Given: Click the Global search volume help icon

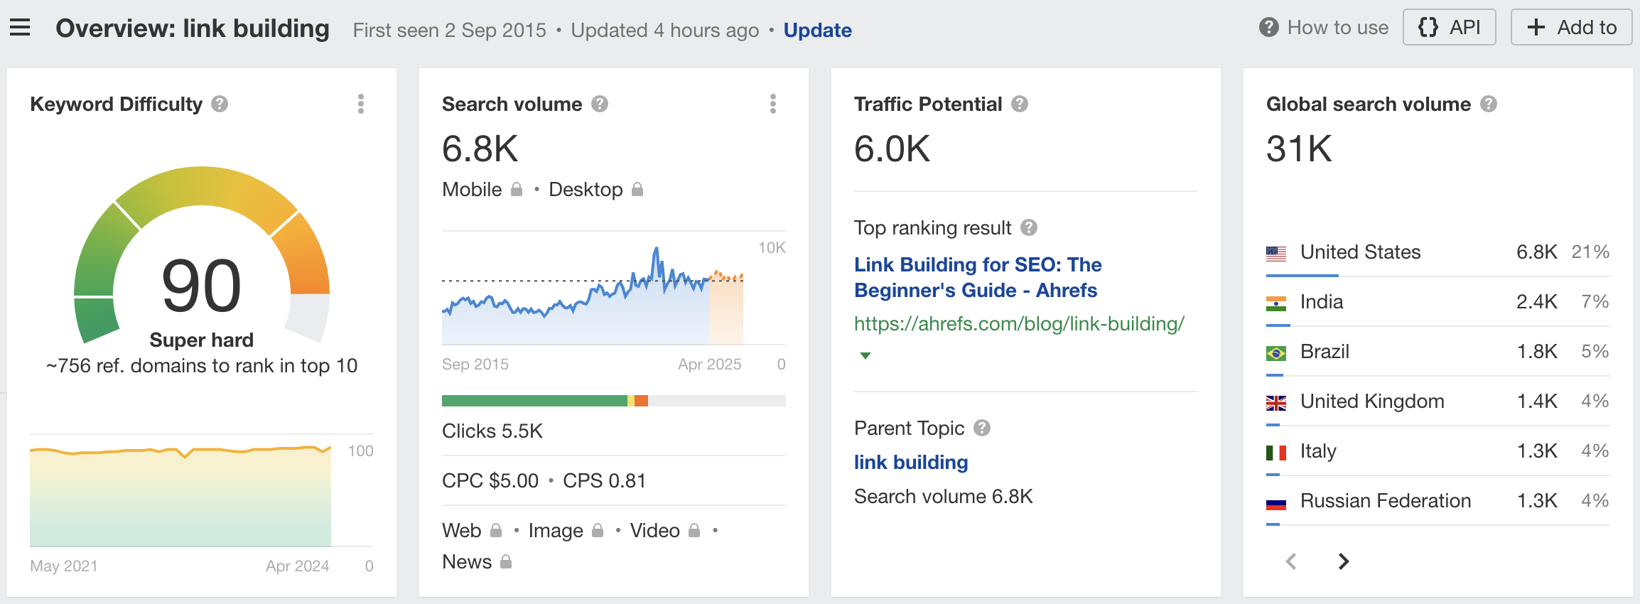Looking at the screenshot, I should tap(1489, 104).
